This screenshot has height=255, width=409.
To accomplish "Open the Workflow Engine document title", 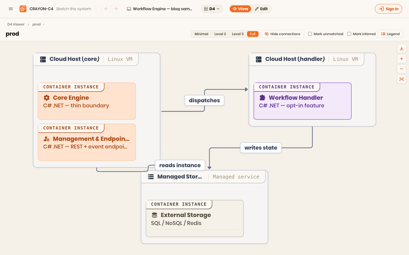I will click(162, 9).
